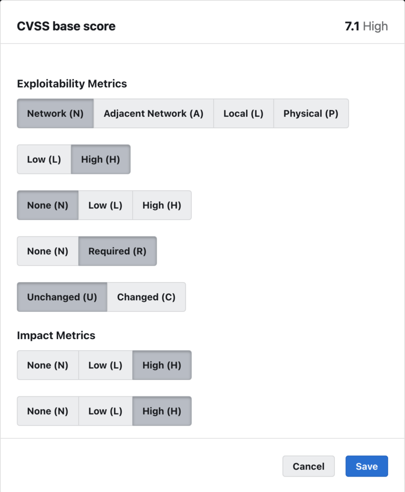
Task: Set attack complexity to Low (L)
Action: [x=43, y=159]
